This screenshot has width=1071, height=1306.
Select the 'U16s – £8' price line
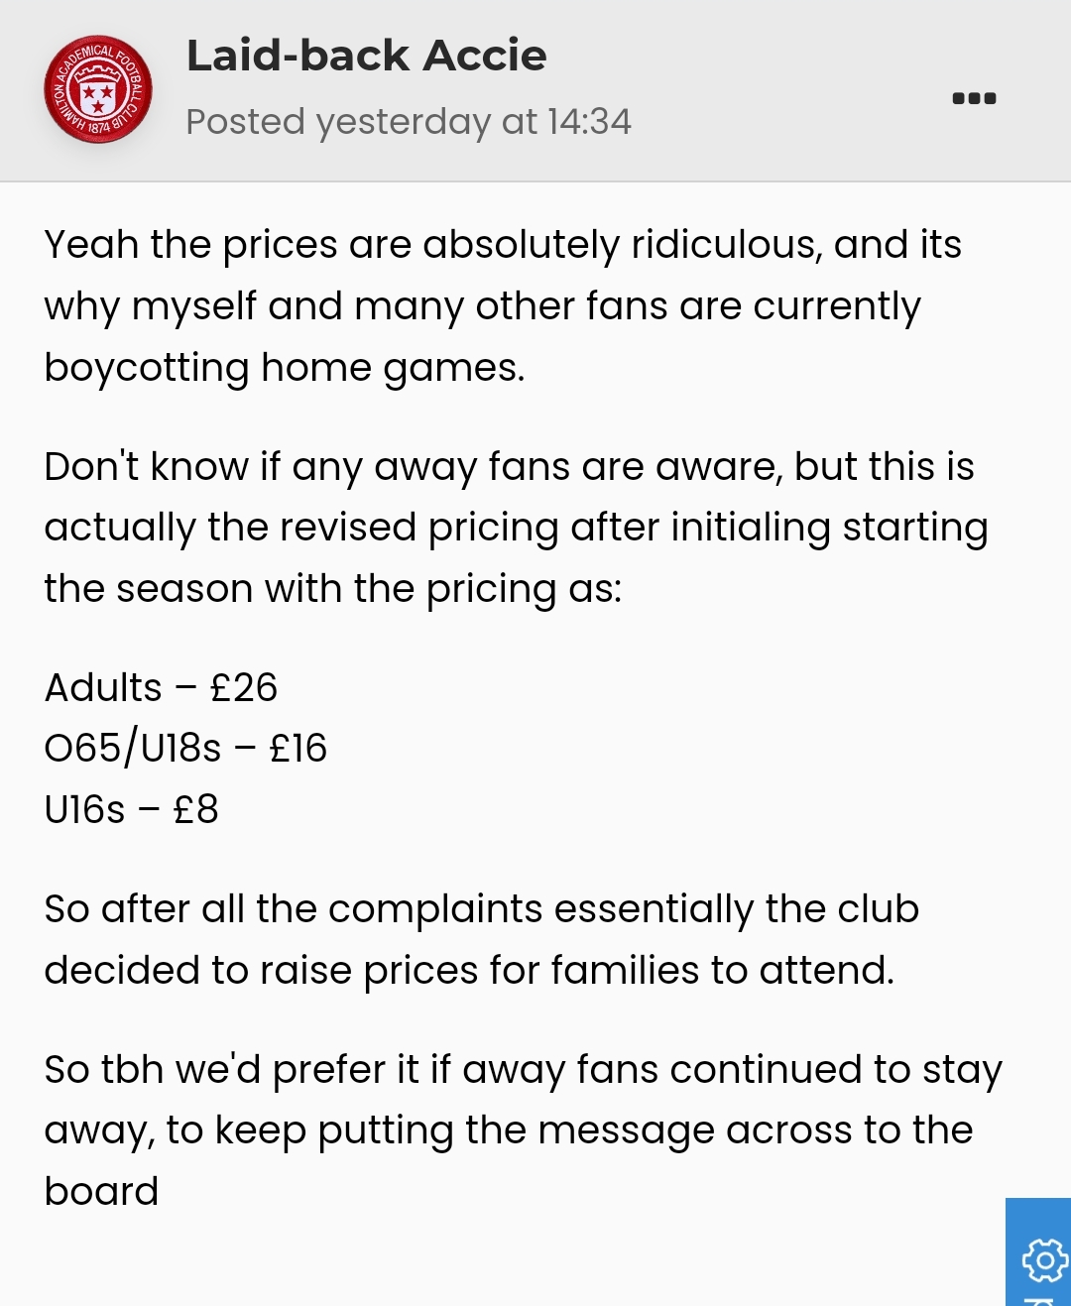point(131,809)
